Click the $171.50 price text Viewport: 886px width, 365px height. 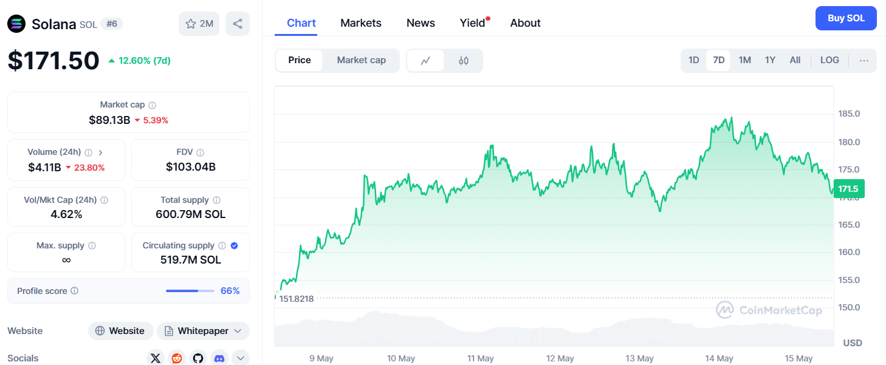point(53,61)
